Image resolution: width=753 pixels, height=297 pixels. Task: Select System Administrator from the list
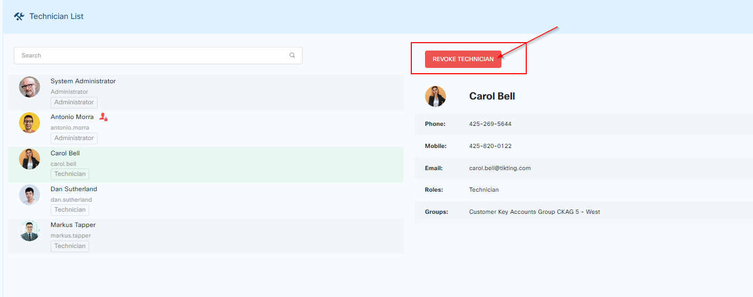(x=83, y=81)
